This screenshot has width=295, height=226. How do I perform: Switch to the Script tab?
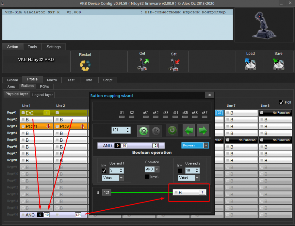pyautogui.click(x=108, y=80)
